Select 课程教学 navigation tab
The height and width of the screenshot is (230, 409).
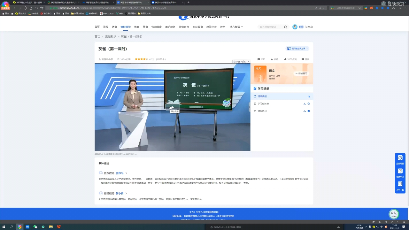pos(126,27)
